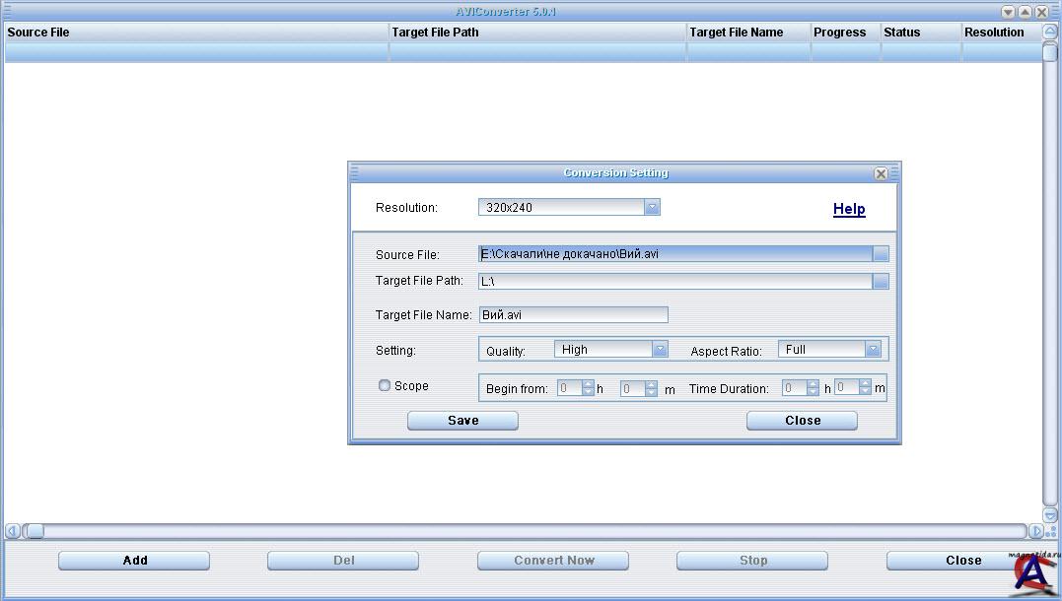Open the Aspect Ratio dropdown

pos(872,350)
